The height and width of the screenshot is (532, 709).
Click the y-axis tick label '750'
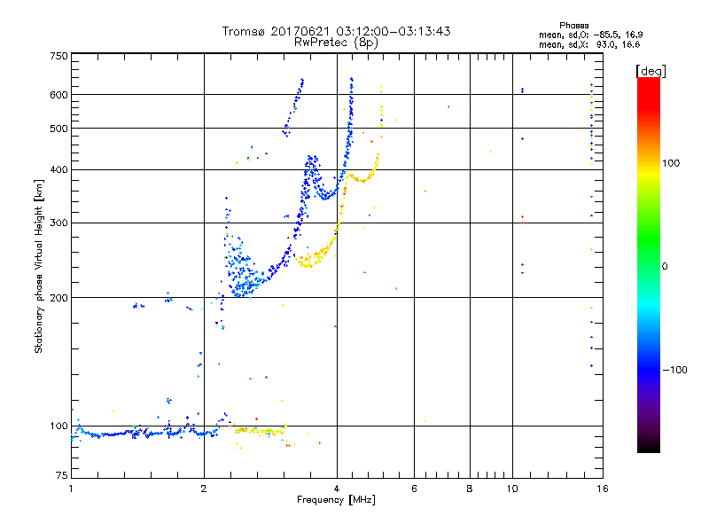click(58, 56)
